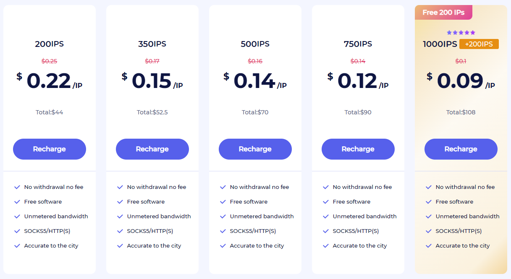Click checkmark beside Accurate to the city in 1000IPS
The height and width of the screenshot is (279, 511).
[x=429, y=246]
